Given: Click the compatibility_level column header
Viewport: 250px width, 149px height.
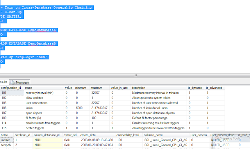Looking at the screenshot, I should 129,135.
